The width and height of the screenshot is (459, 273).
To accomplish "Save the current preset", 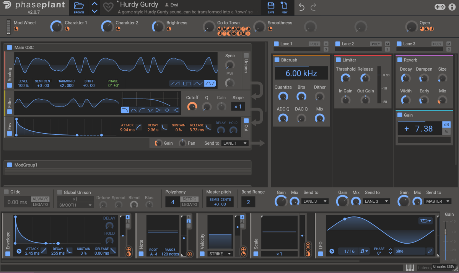I will 271,7.
